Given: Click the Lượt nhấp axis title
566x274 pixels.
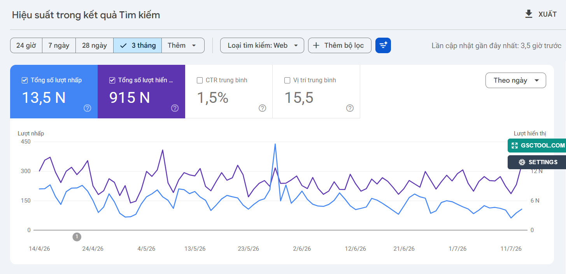Looking at the screenshot, I should pyautogui.click(x=31, y=134).
